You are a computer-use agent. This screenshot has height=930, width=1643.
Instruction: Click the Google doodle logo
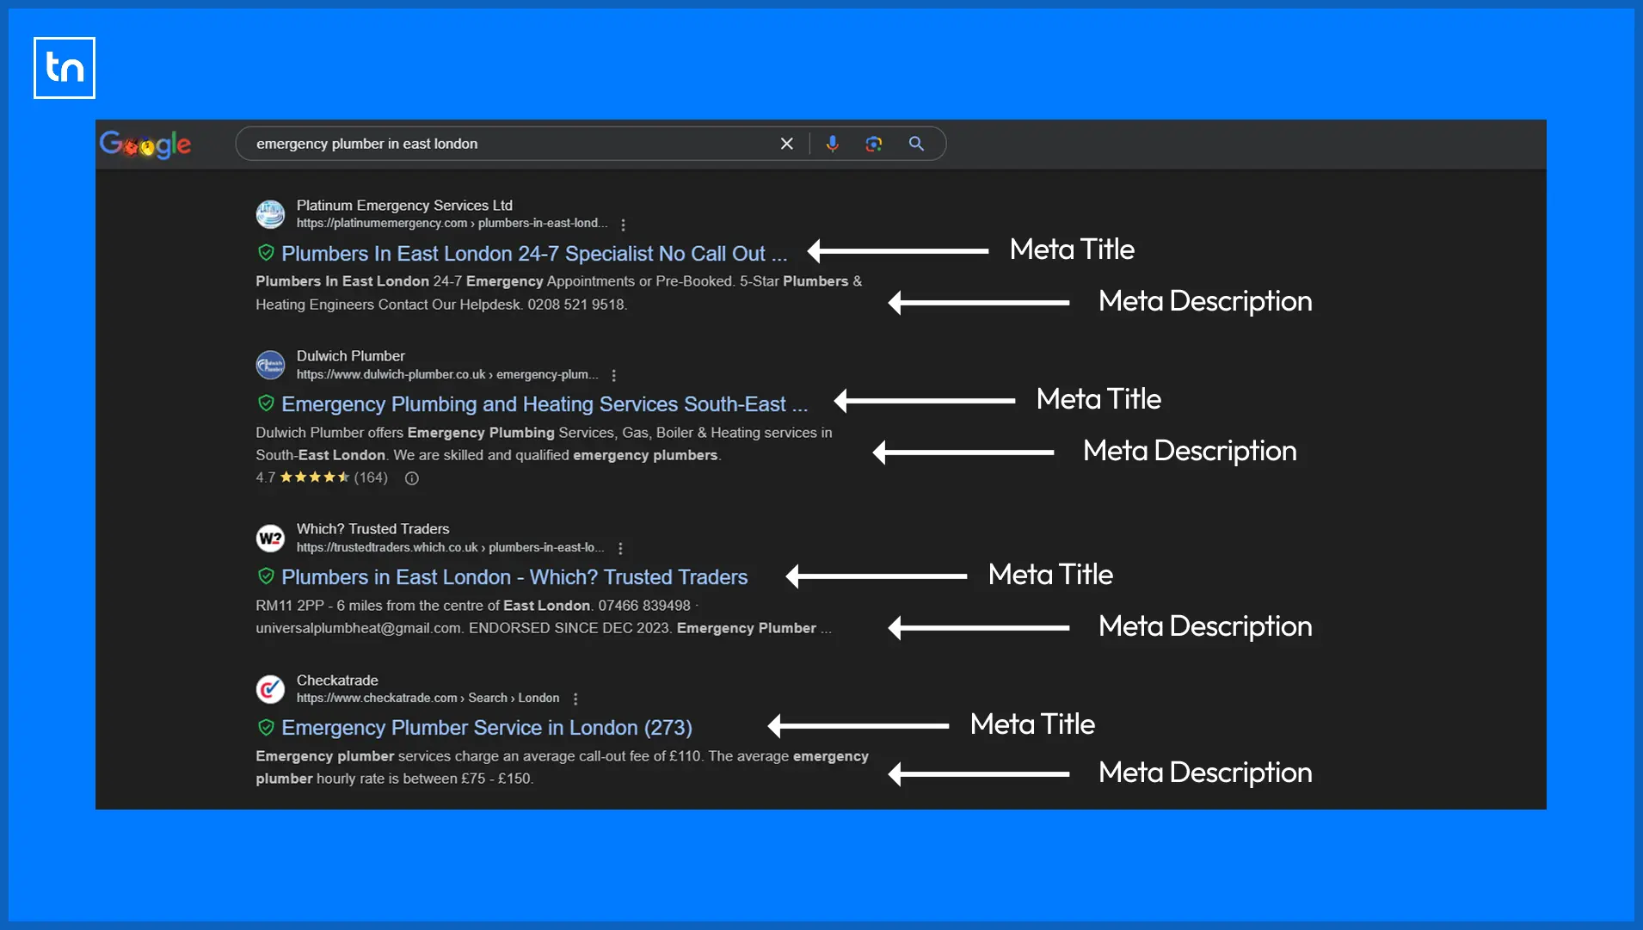pyautogui.click(x=145, y=144)
